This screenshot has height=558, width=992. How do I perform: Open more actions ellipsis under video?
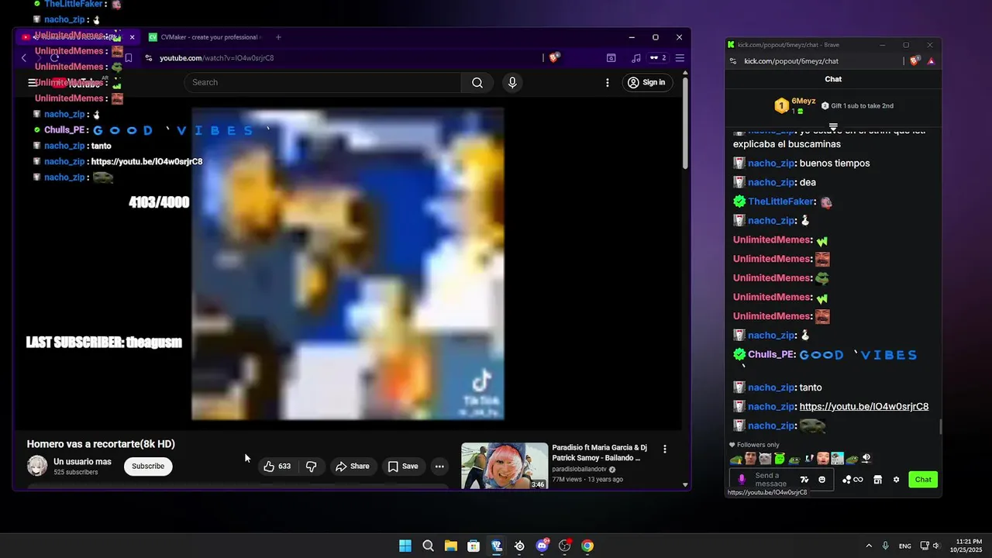[439, 467]
